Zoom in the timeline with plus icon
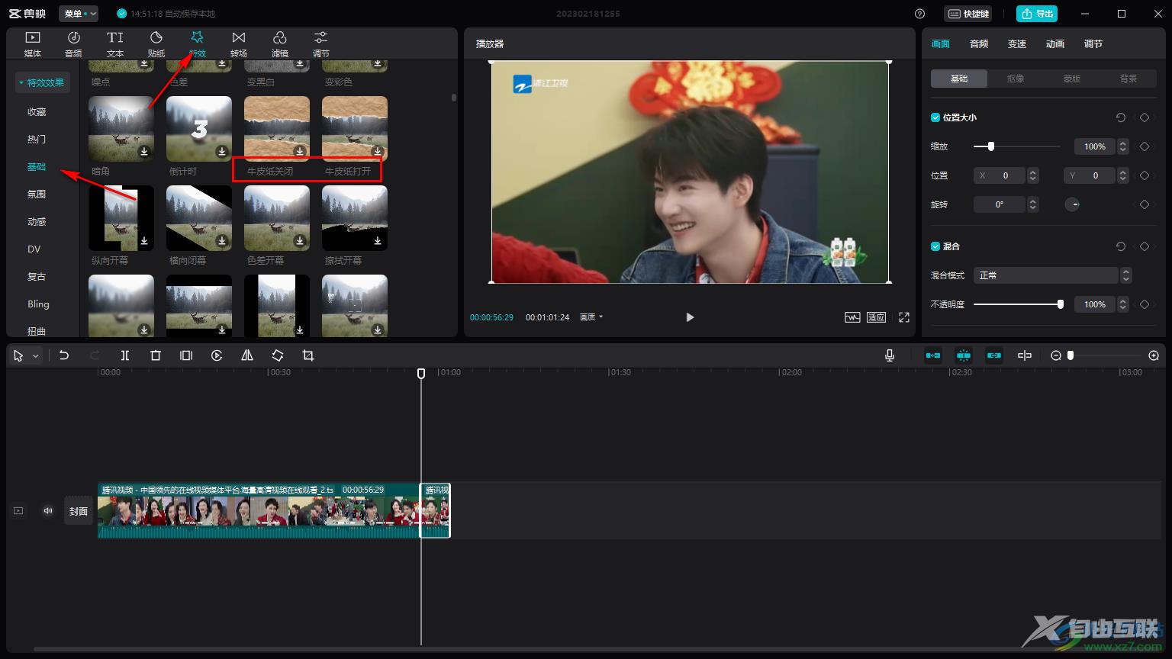1172x659 pixels. click(x=1154, y=355)
